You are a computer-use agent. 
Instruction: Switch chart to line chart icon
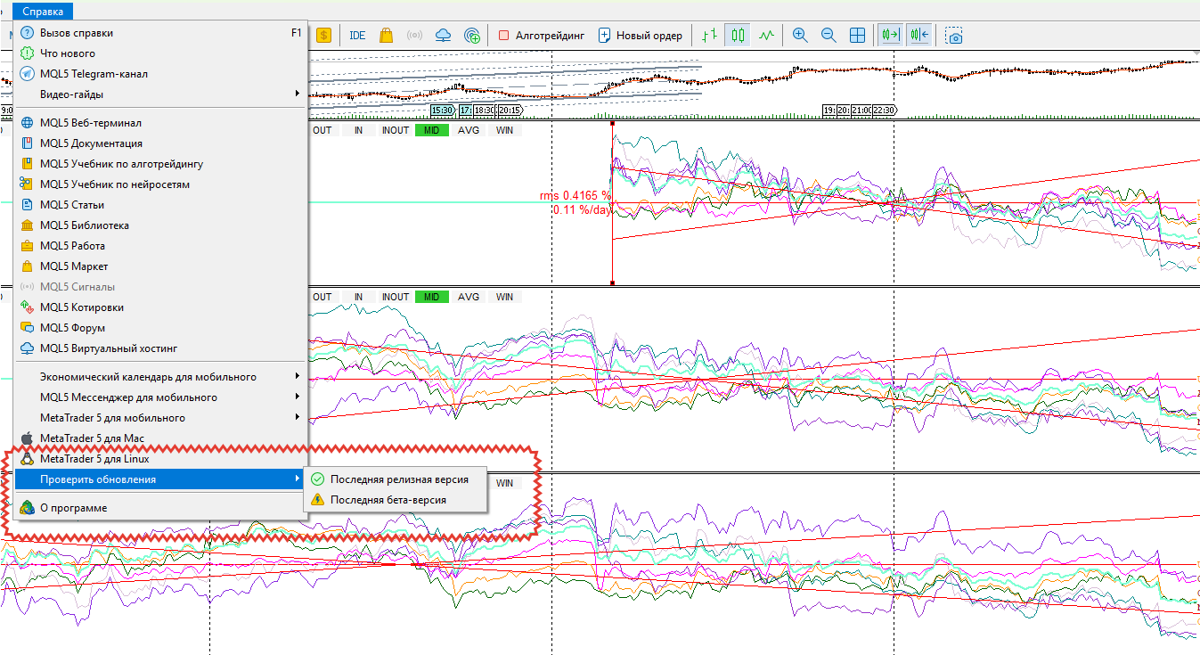(x=766, y=36)
